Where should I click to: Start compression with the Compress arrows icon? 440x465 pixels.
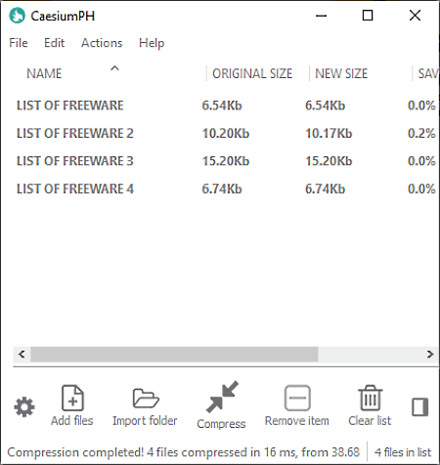point(222,397)
